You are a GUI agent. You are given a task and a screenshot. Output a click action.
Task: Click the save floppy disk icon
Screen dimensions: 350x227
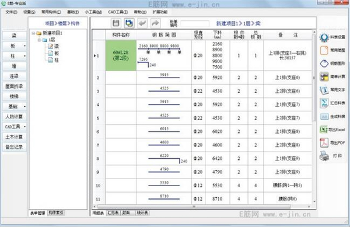(x=116, y=23)
